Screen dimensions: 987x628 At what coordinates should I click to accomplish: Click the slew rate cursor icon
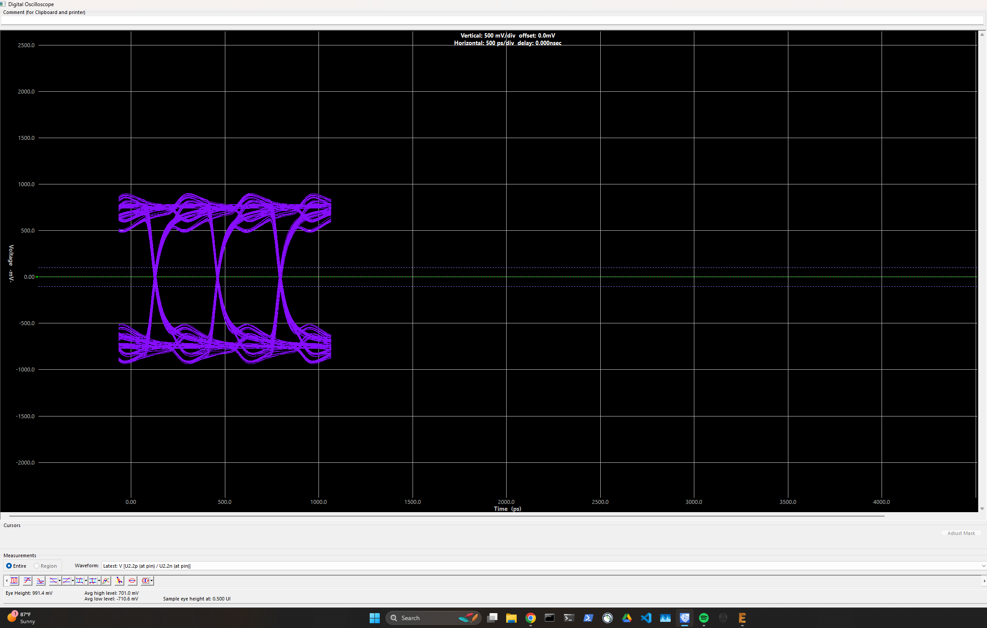tap(119, 581)
